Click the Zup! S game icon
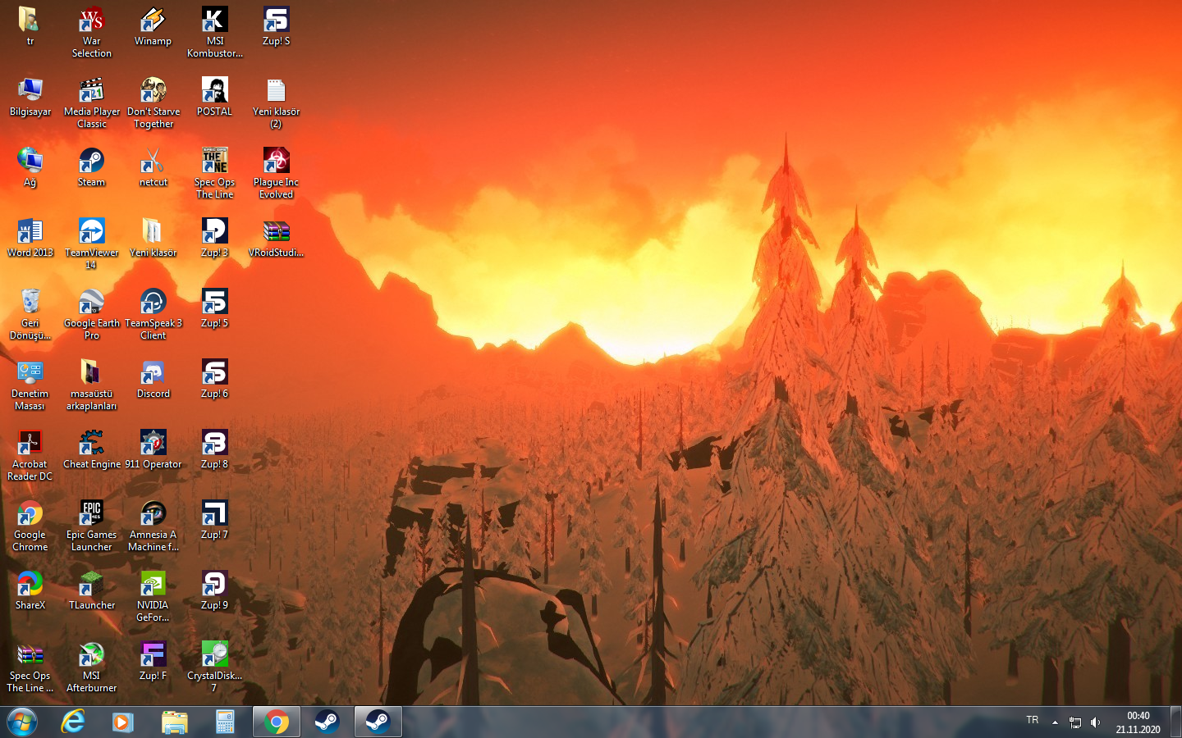The image size is (1182, 738). pos(277,26)
